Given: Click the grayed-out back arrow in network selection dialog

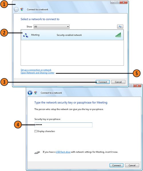Looking at the screenshot, I should tap(16, 9).
